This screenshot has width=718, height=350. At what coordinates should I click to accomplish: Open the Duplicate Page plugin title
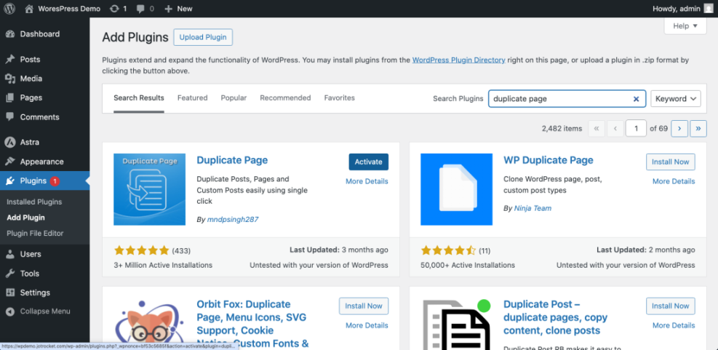tap(232, 160)
